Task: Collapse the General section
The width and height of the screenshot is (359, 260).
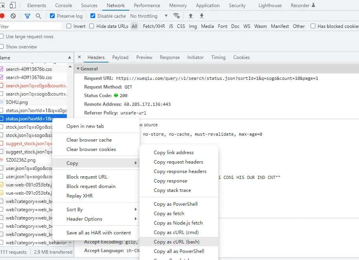Action: 89,69
